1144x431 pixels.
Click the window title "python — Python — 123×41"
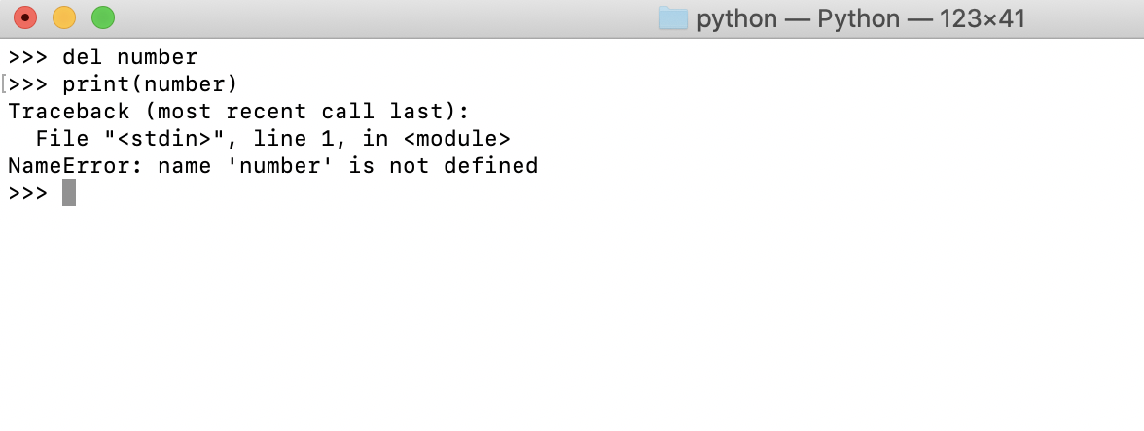coord(861,18)
